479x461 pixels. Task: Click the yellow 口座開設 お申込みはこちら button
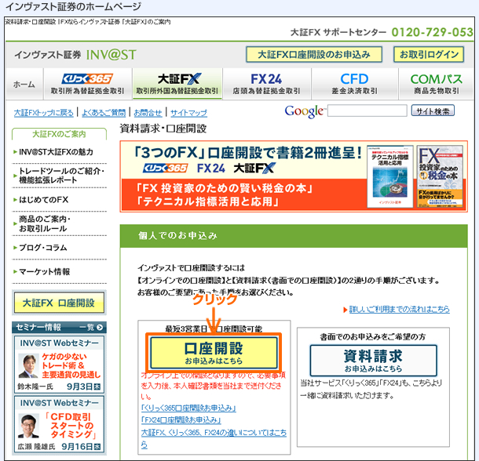point(214,352)
